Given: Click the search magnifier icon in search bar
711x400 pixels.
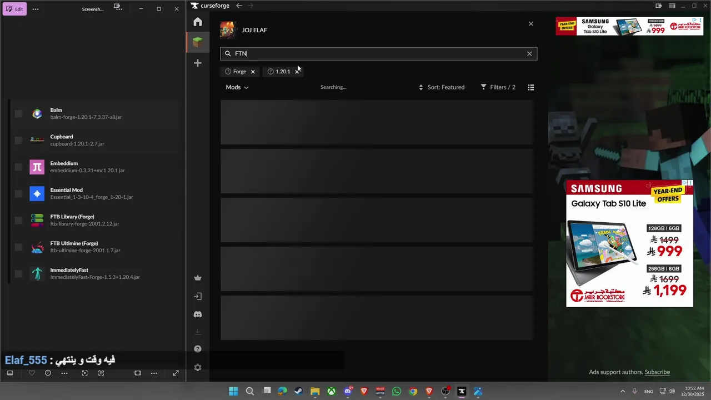Looking at the screenshot, I should tap(228, 53).
